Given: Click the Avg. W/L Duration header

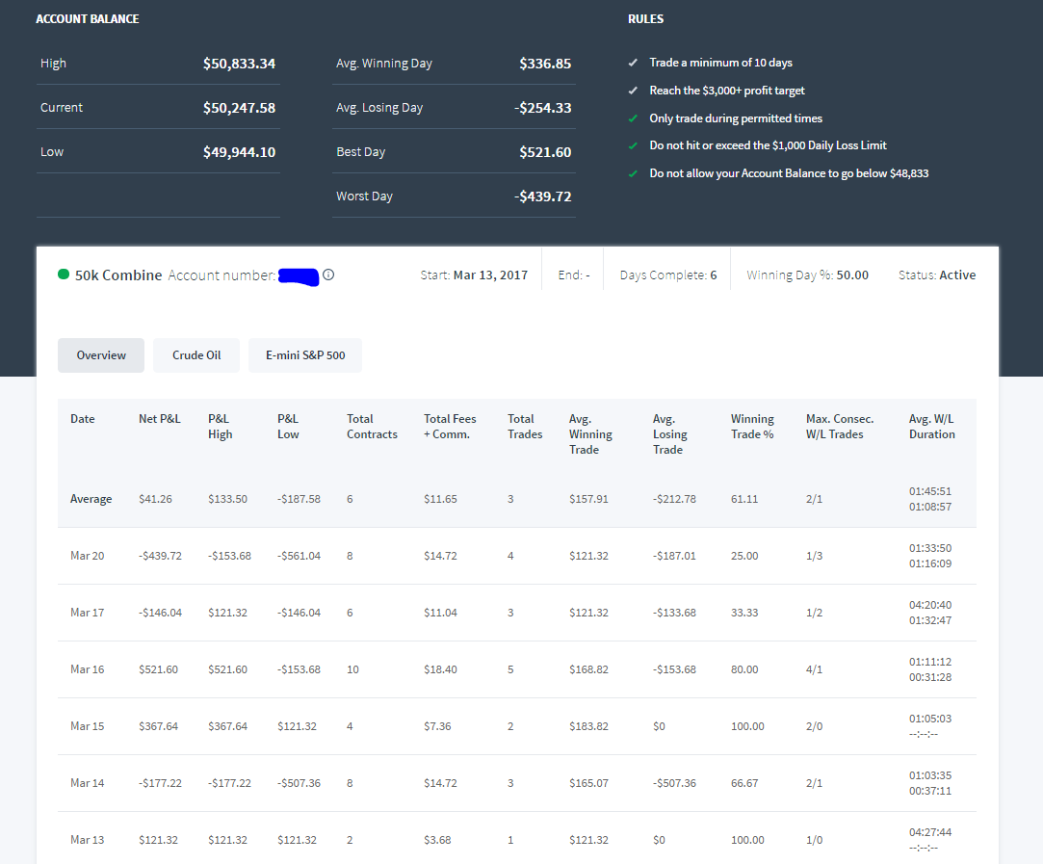Looking at the screenshot, I should (x=932, y=427).
